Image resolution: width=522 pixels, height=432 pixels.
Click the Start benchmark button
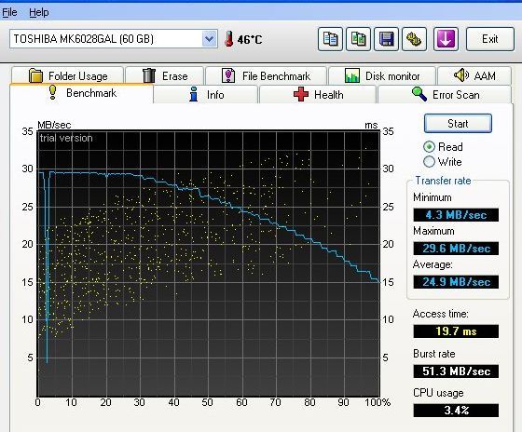click(458, 124)
